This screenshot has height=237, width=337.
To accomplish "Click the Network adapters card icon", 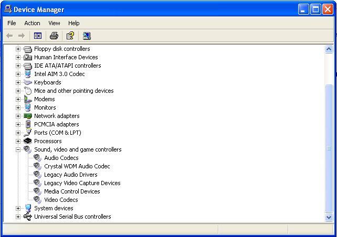I will 28,116.
